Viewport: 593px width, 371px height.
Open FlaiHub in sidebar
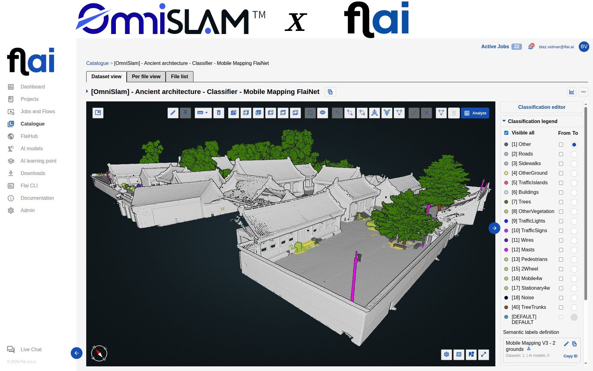29,136
